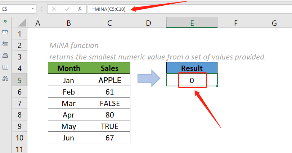Click the Insert Function fx icon
Screen dimensions: 292x153
(80, 9)
